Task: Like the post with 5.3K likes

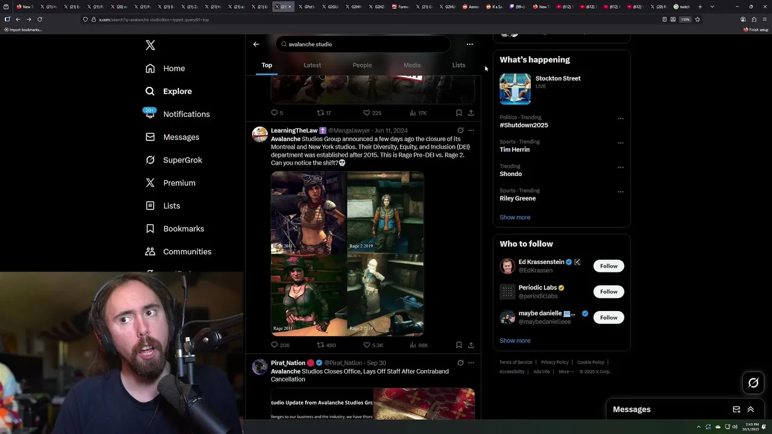Action: click(x=373, y=345)
